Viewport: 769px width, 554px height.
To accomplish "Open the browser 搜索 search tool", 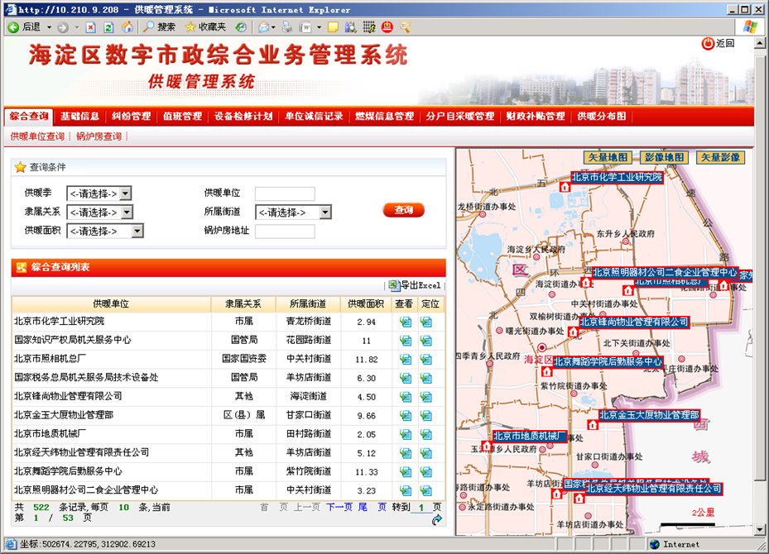I will coord(159,27).
